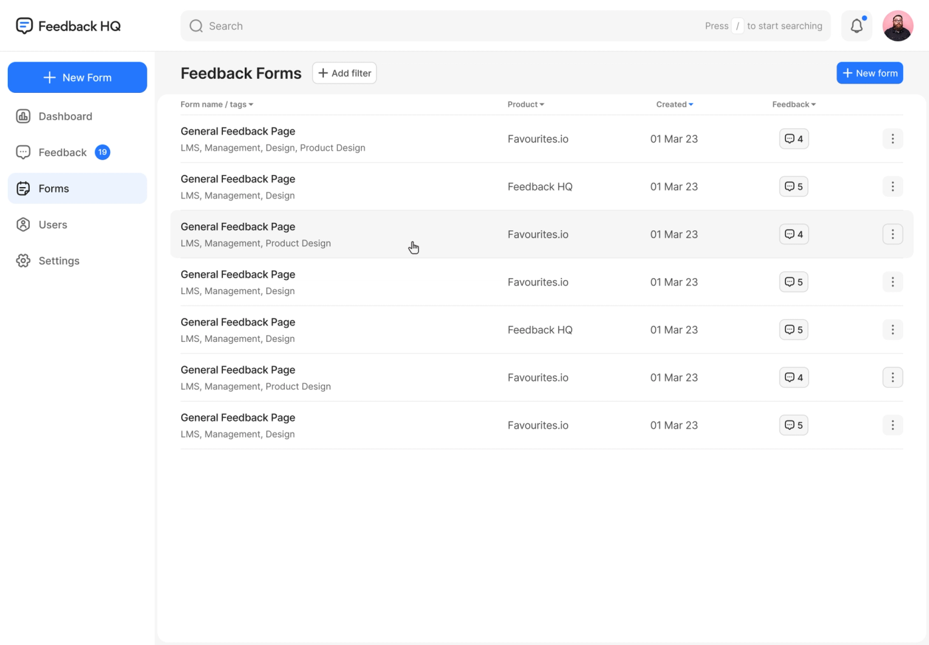
Task: Click the sidebar New Form button
Action: [78, 78]
